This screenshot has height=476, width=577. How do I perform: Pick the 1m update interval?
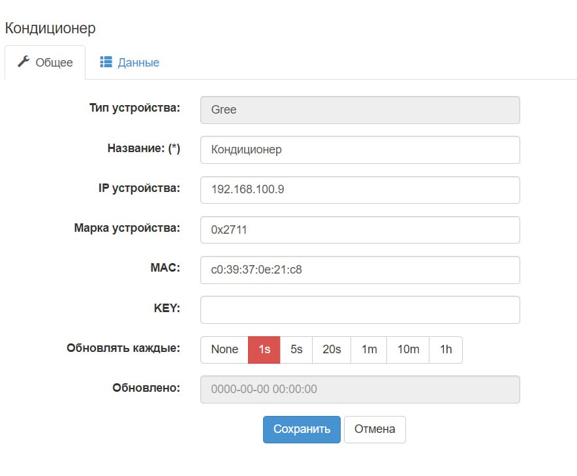[x=369, y=349]
